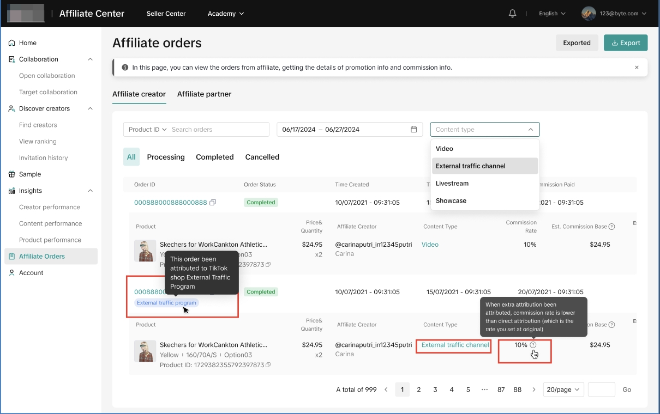Open the Academy dropdown menu
The height and width of the screenshot is (414, 660).
pos(225,14)
